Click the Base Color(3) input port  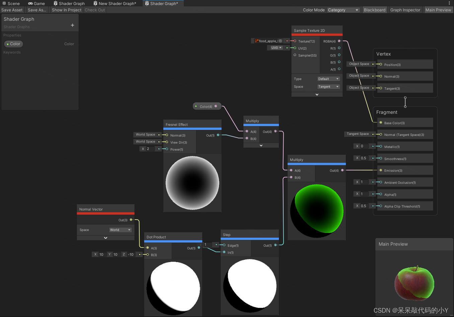click(x=381, y=123)
